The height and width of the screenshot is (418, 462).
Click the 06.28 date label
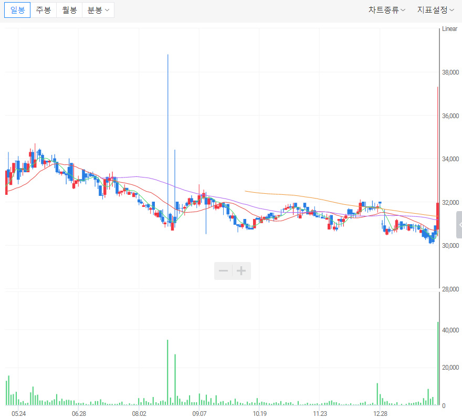(x=79, y=414)
